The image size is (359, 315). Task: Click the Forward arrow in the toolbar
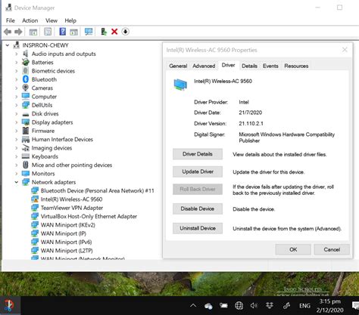click(18, 32)
